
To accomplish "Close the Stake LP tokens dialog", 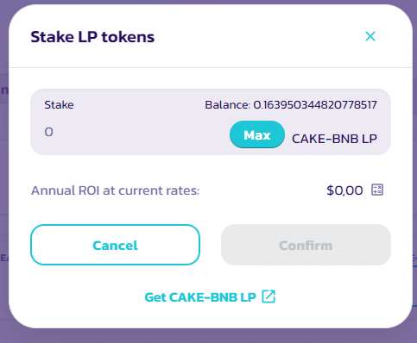I will tap(370, 36).
